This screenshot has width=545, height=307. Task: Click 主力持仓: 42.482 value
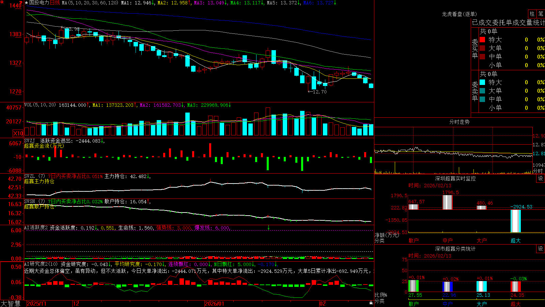[x=126, y=176]
